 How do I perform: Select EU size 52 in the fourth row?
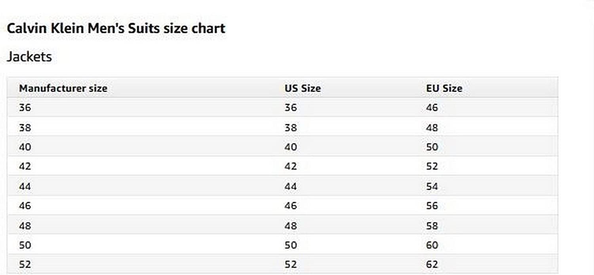[432, 166]
